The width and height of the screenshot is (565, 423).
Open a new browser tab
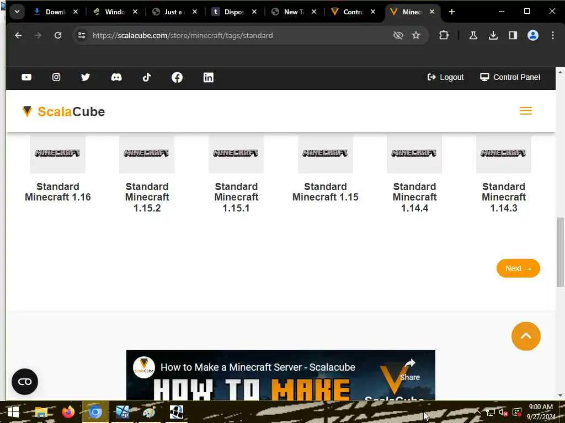tap(451, 12)
